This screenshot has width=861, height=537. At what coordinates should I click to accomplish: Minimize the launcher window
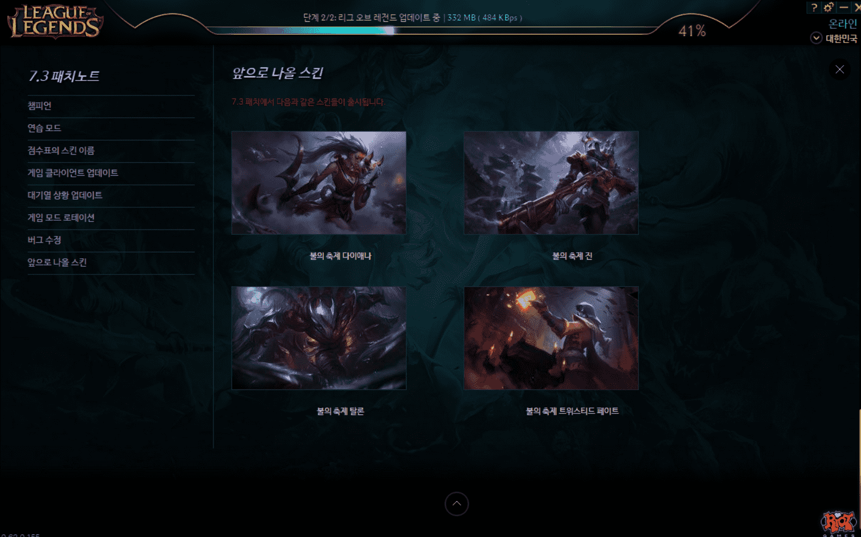[x=844, y=7]
